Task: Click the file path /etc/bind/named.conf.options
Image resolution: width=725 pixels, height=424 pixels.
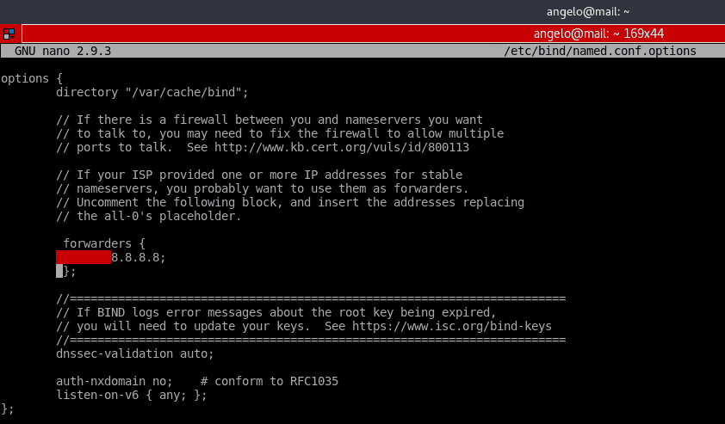Action: tap(599, 51)
